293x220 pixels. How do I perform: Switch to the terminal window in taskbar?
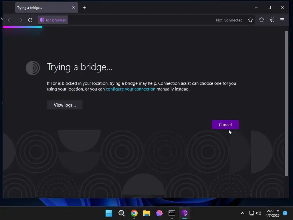[172, 213]
